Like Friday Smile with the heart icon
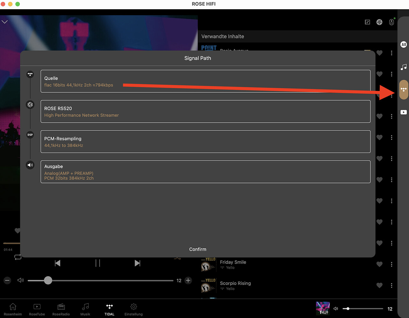 point(379,264)
